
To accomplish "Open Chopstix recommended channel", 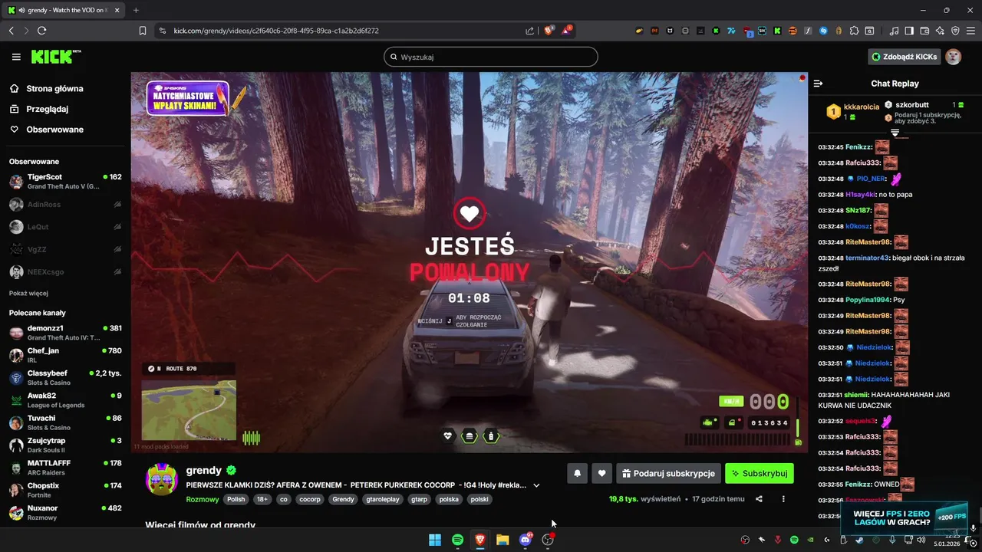I will 65,490.
